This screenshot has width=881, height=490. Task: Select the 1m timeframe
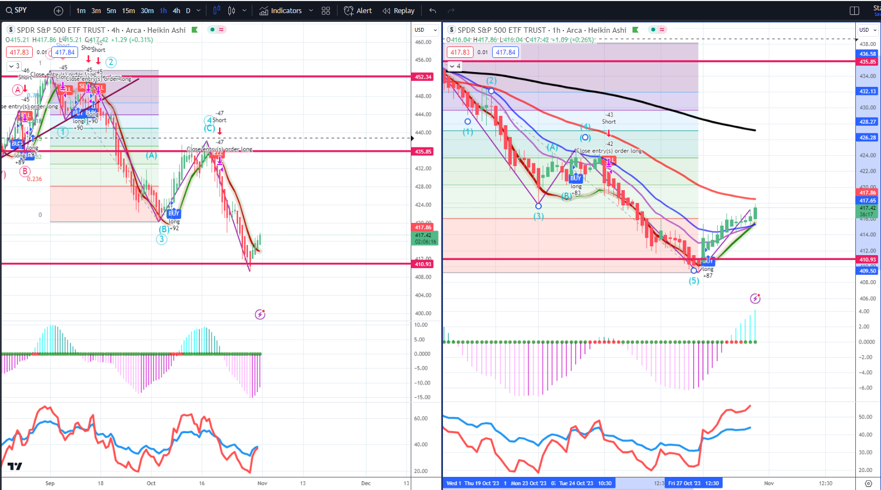[81, 11]
